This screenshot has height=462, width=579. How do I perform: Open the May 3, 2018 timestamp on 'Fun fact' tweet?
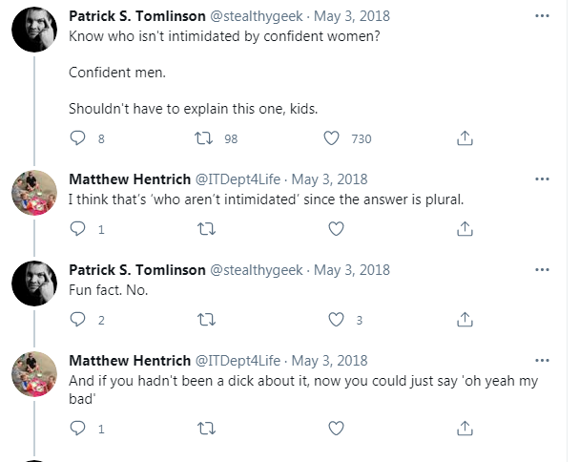352,270
